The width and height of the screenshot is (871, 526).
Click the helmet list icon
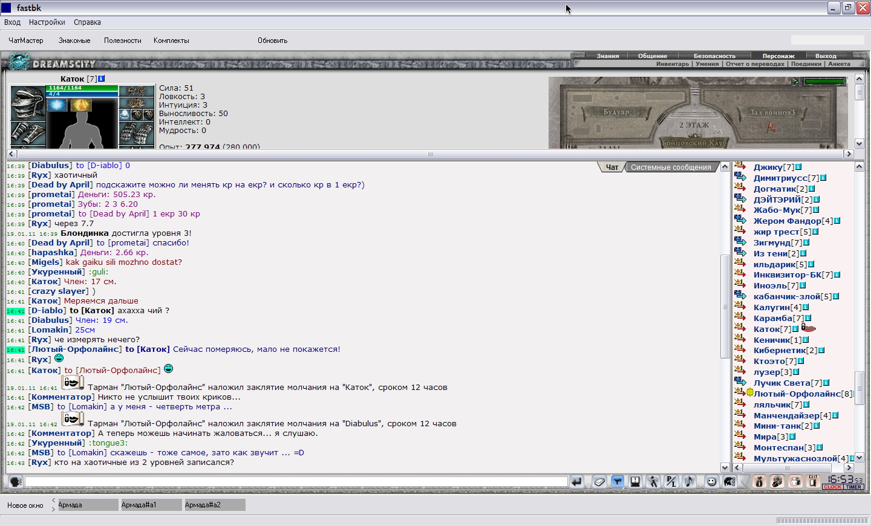[730, 482]
